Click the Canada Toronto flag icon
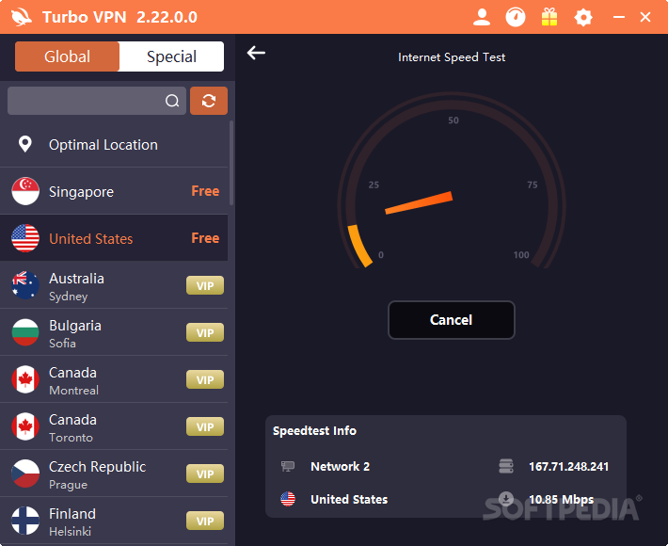Screen dimensions: 668x546 (x=25, y=426)
